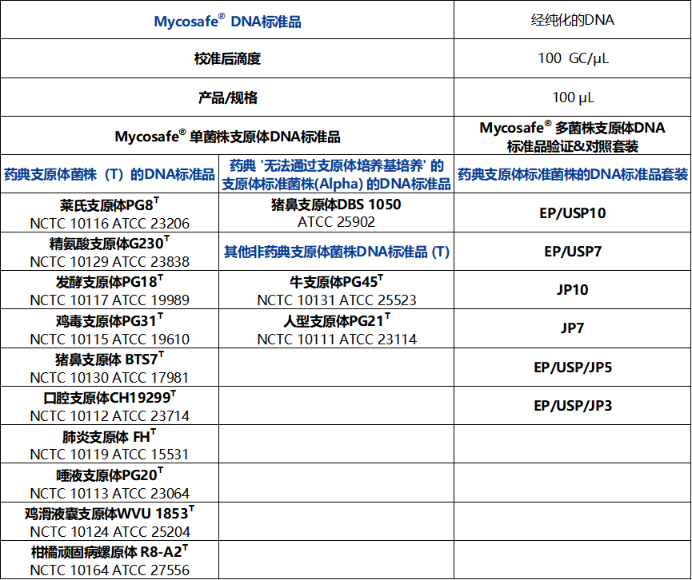Image resolution: width=692 pixels, height=580 pixels.
Task: Click the Mycosafe® 单菌株支原体DNA标准品 heading
Action: pyautogui.click(x=227, y=136)
